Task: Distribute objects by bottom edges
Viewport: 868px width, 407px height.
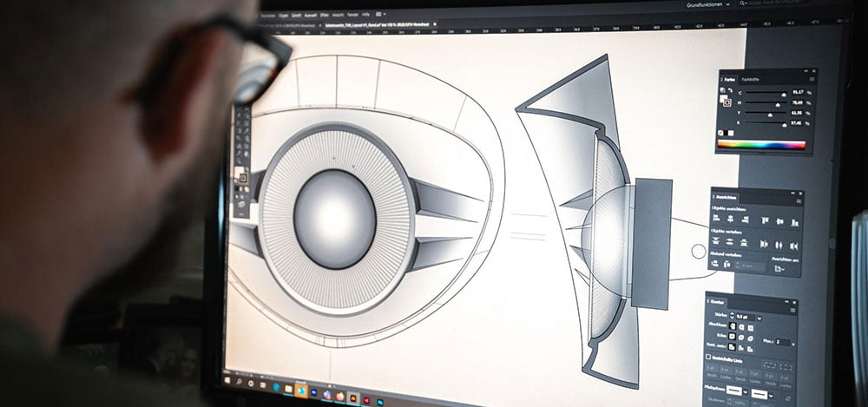Action: coord(744,243)
